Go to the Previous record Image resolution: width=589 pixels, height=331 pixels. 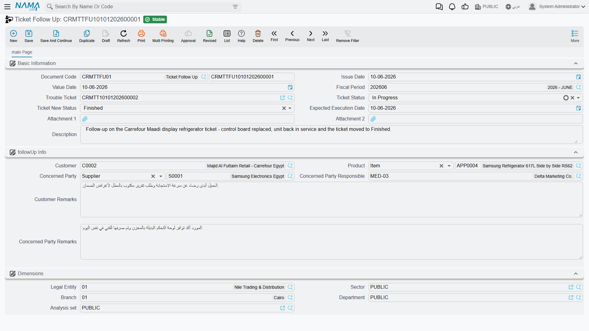coord(292,36)
